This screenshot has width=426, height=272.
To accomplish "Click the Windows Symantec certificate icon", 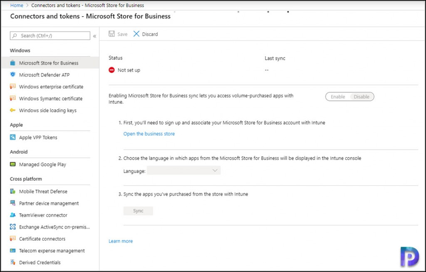I will click(x=13, y=98).
